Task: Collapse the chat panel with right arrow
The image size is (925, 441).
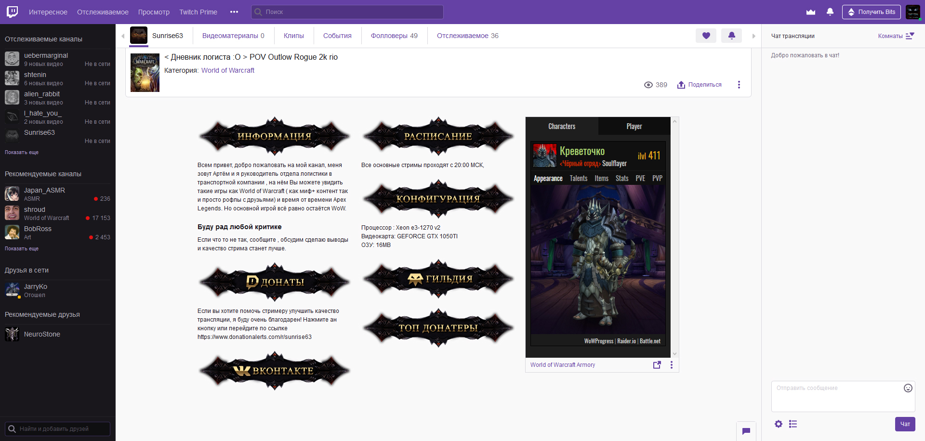Action: click(x=754, y=36)
